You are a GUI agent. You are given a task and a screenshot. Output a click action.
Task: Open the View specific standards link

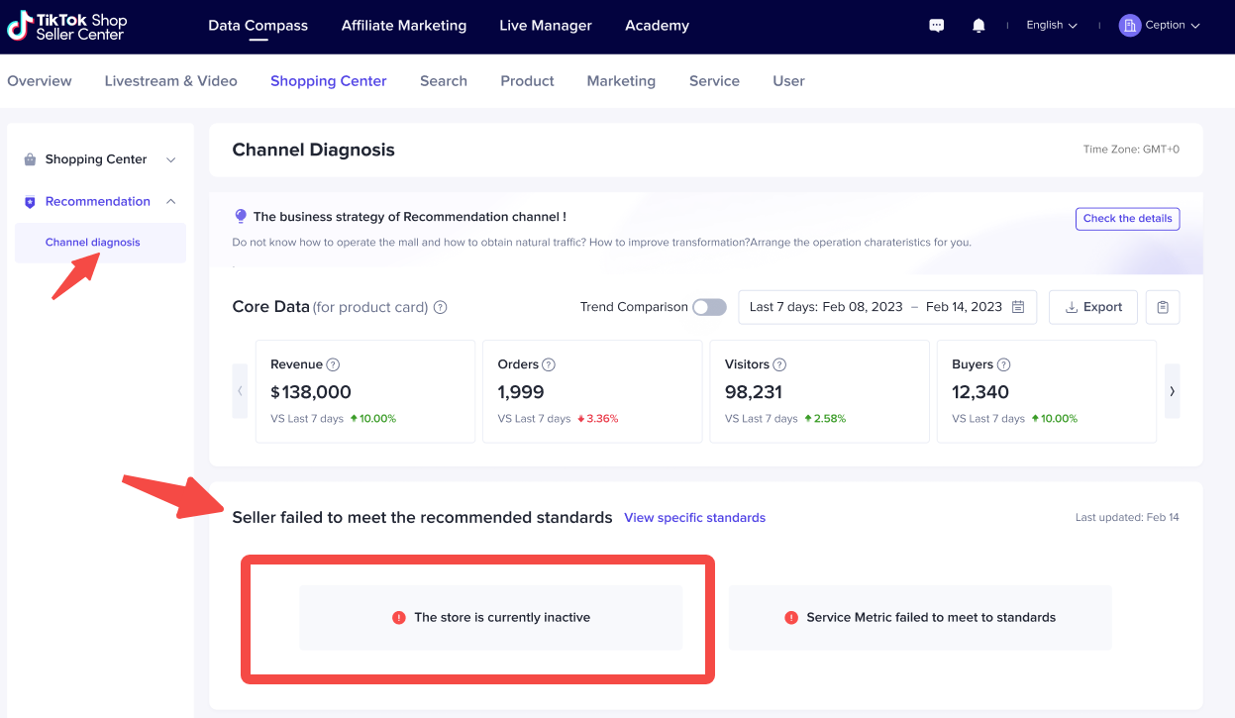point(694,518)
